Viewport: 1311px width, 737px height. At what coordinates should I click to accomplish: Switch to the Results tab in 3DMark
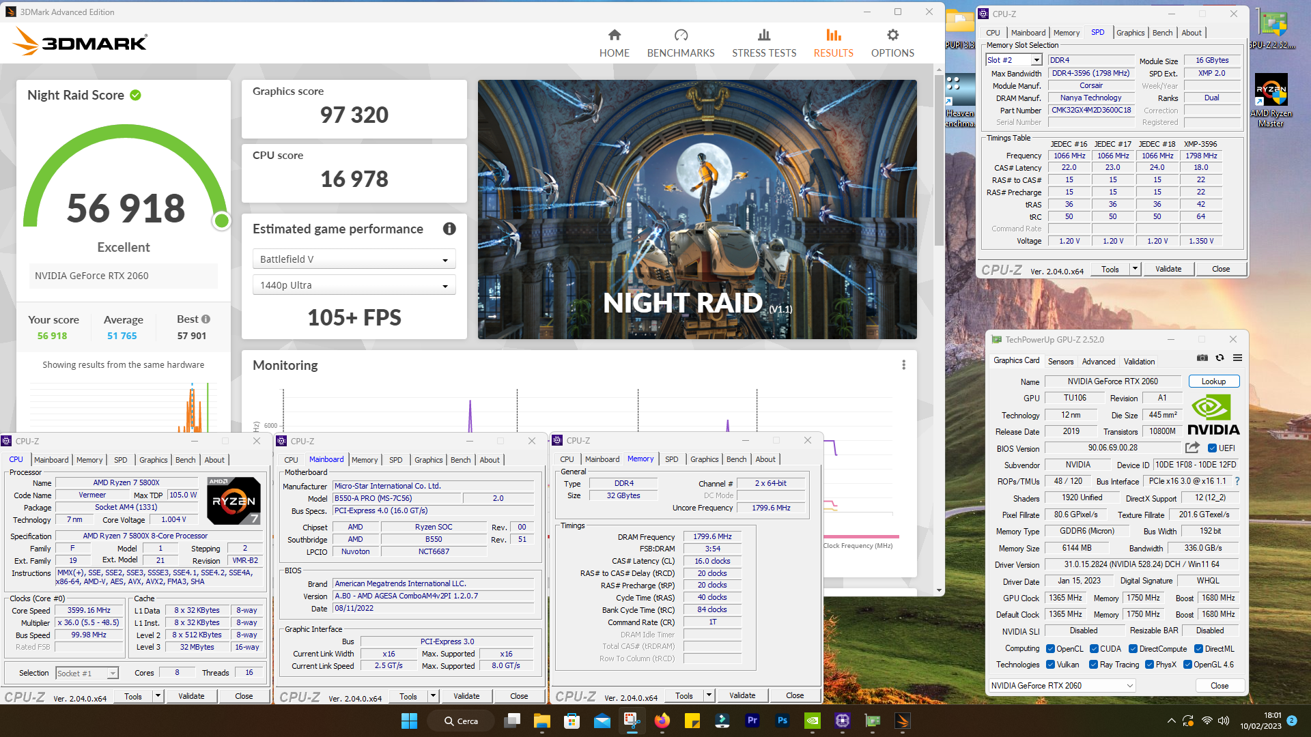833,43
